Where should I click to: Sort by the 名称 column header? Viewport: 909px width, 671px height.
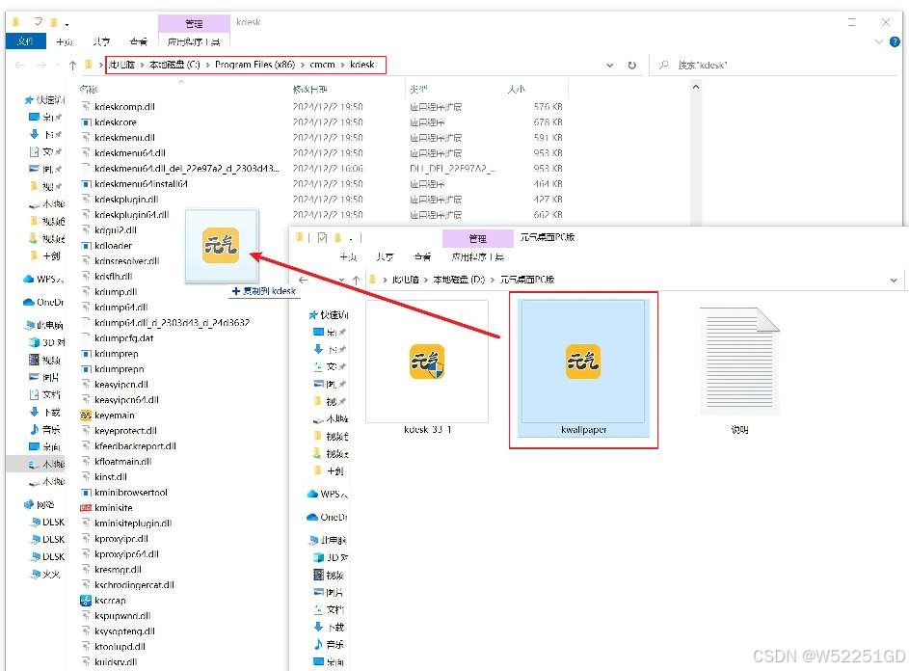coord(88,89)
